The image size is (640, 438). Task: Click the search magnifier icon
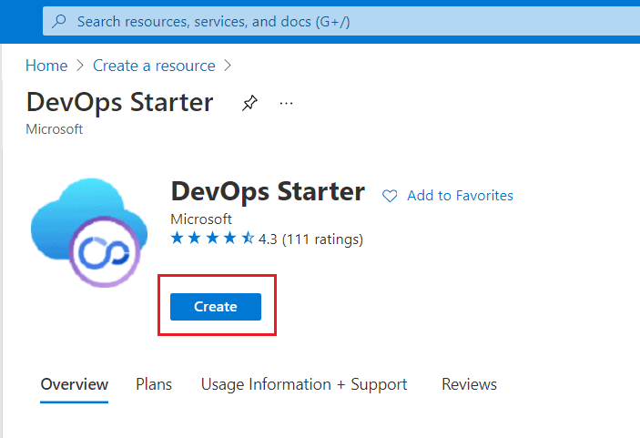tap(59, 21)
